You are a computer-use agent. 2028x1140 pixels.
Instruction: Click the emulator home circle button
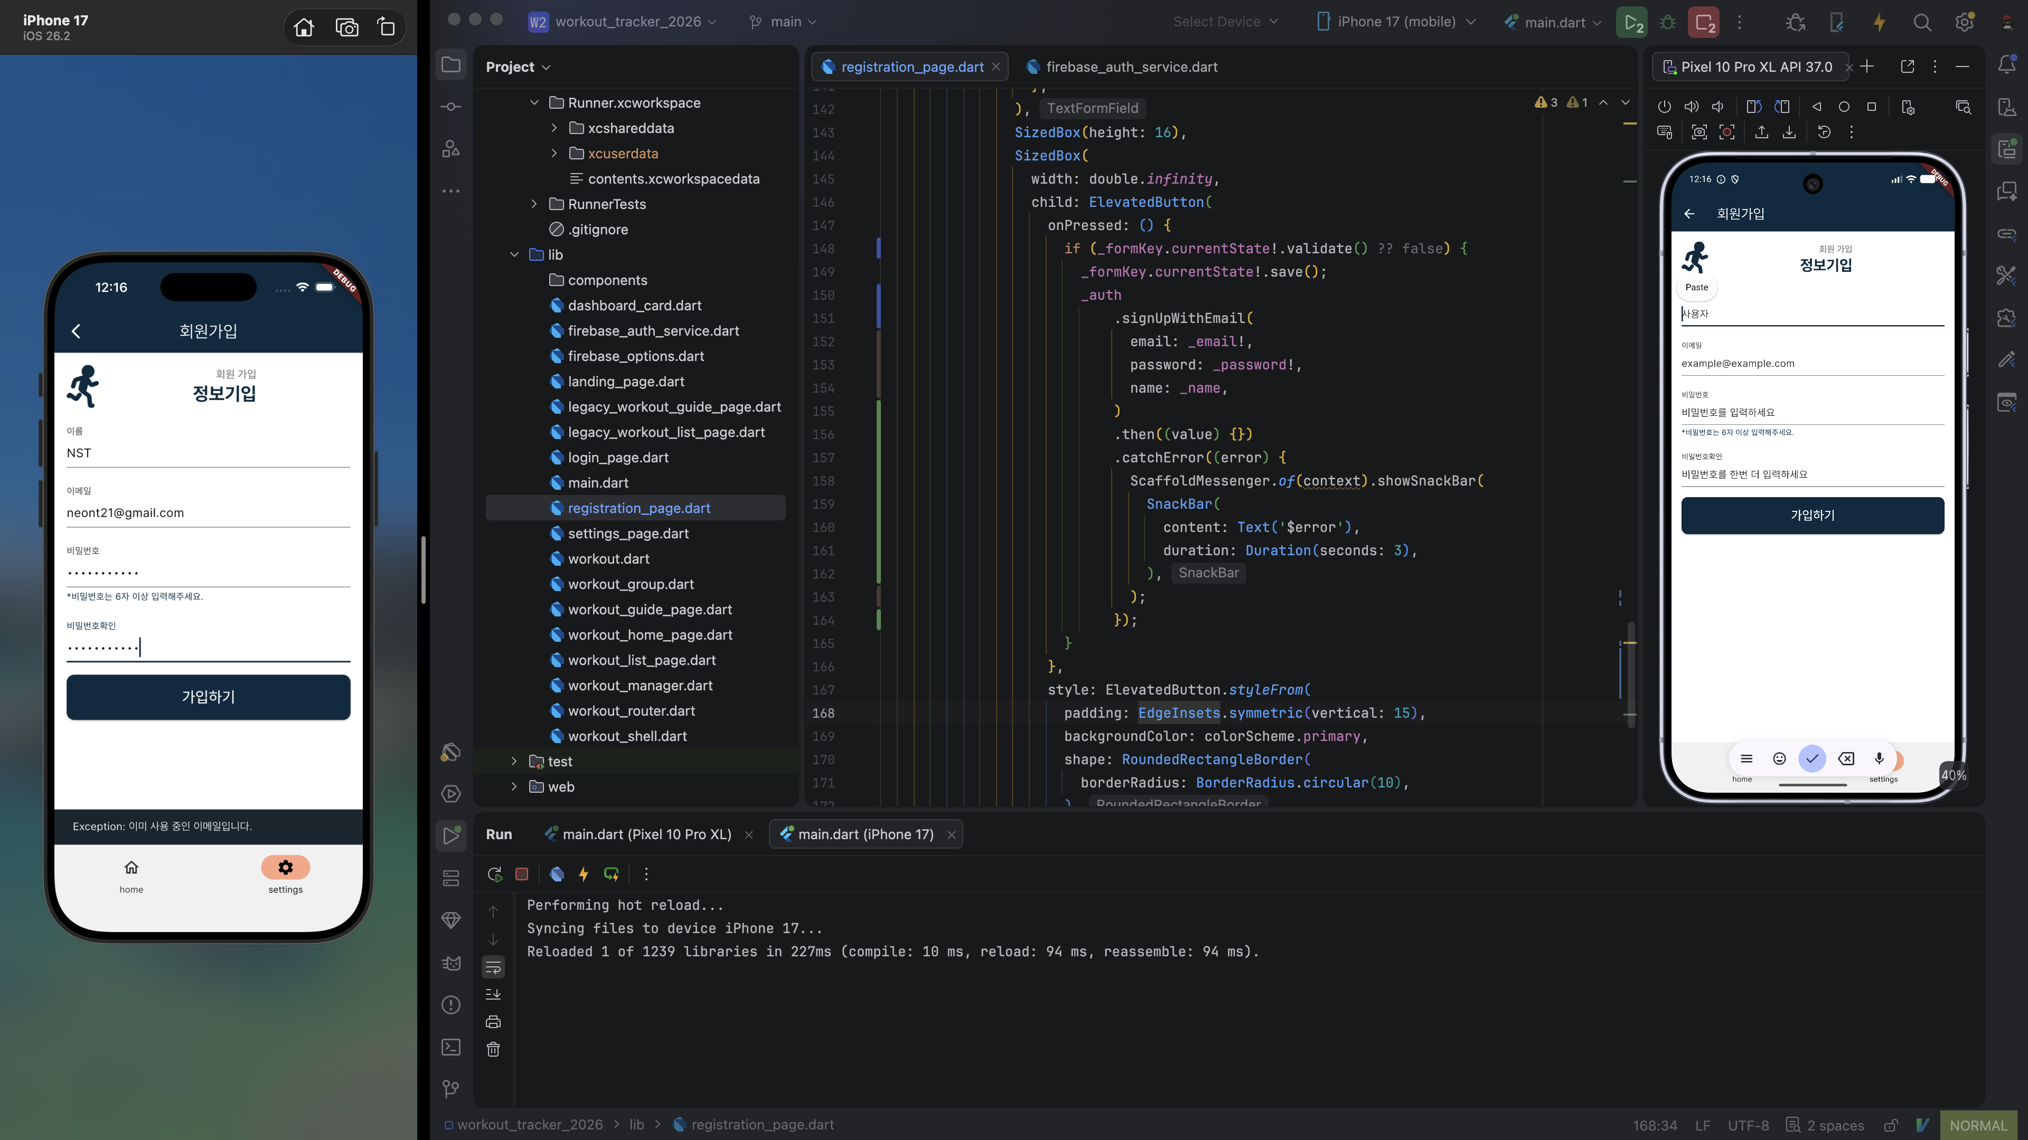pos(1844,107)
